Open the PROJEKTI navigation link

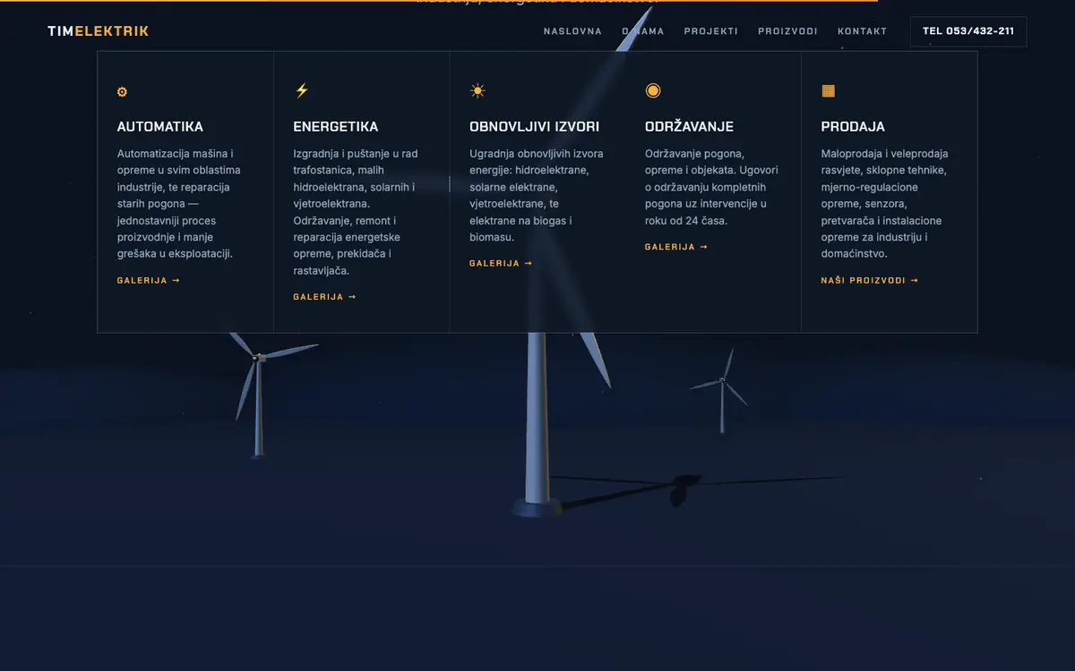pyautogui.click(x=711, y=31)
